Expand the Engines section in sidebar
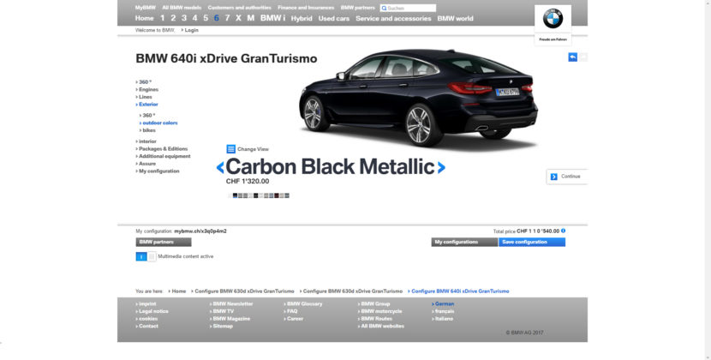The width and height of the screenshot is (711, 360). pyautogui.click(x=148, y=89)
